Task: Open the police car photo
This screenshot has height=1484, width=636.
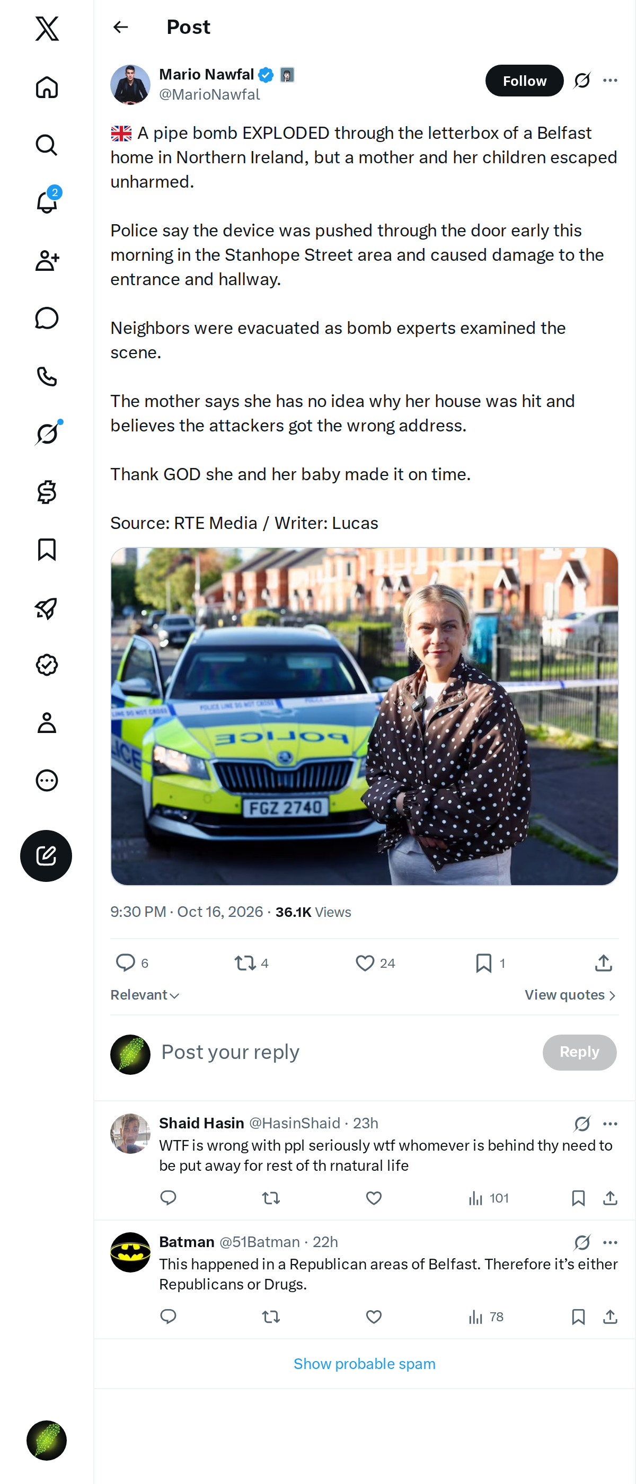Action: click(x=364, y=716)
